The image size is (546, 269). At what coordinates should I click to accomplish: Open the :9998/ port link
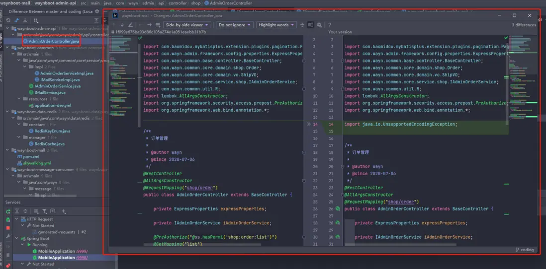click(x=83, y=258)
